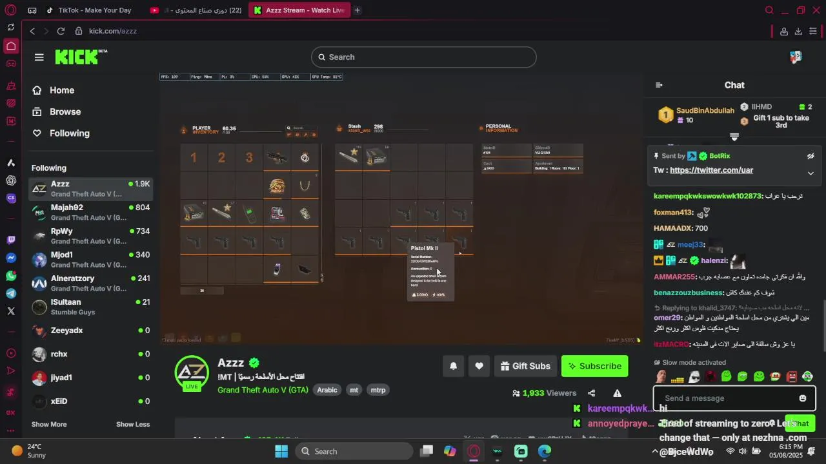
Task: Reload the page with refresh icon
Action: (61, 31)
